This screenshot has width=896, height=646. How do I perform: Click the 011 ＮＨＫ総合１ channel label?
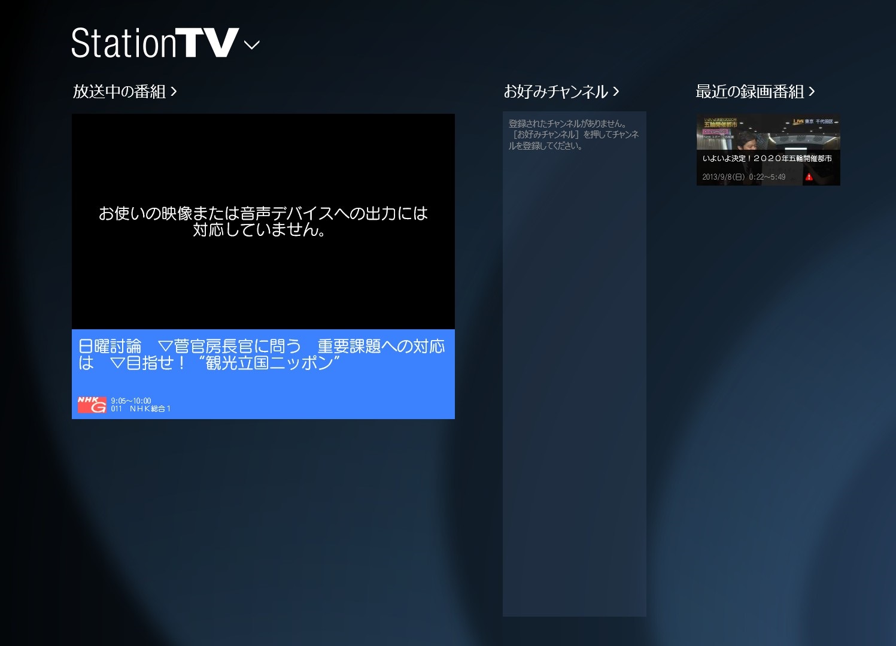141,409
